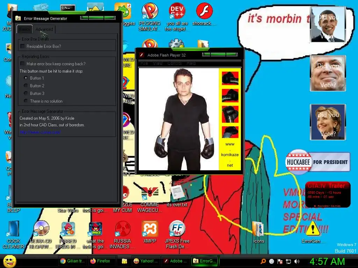Image resolution: width=358 pixels, height=268 pixels.
Task: Click the fourth boxing glove thumbnail
Action: coord(230,132)
